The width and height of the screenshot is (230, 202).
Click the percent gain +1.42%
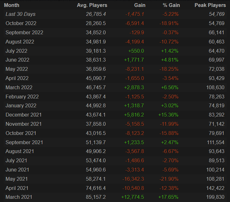(170, 51)
